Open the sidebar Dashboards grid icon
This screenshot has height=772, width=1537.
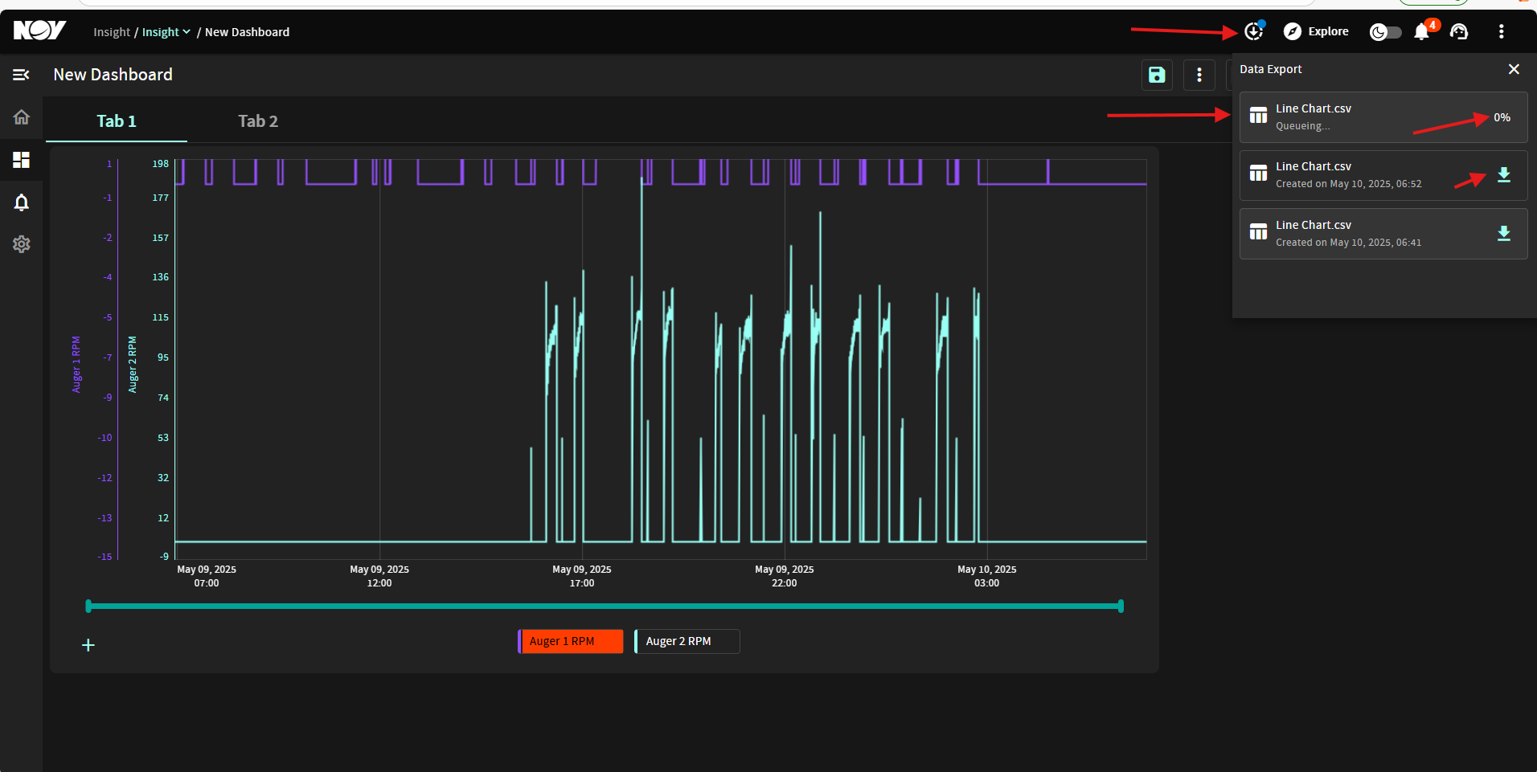click(x=22, y=160)
